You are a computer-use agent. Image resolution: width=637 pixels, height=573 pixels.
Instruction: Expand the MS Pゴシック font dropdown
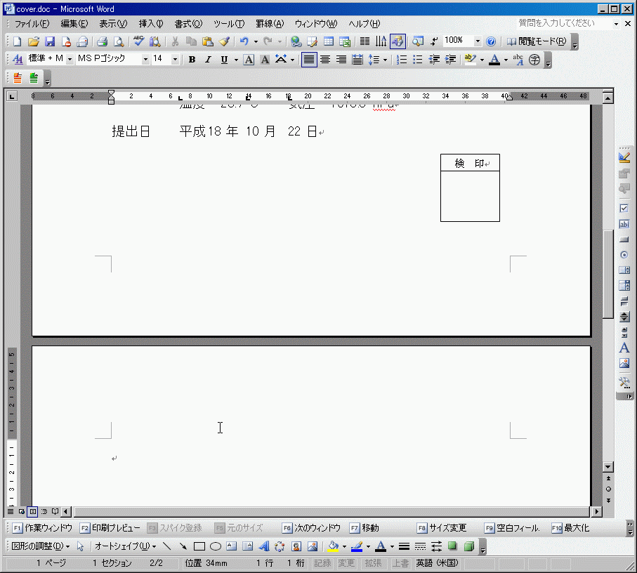(145, 60)
